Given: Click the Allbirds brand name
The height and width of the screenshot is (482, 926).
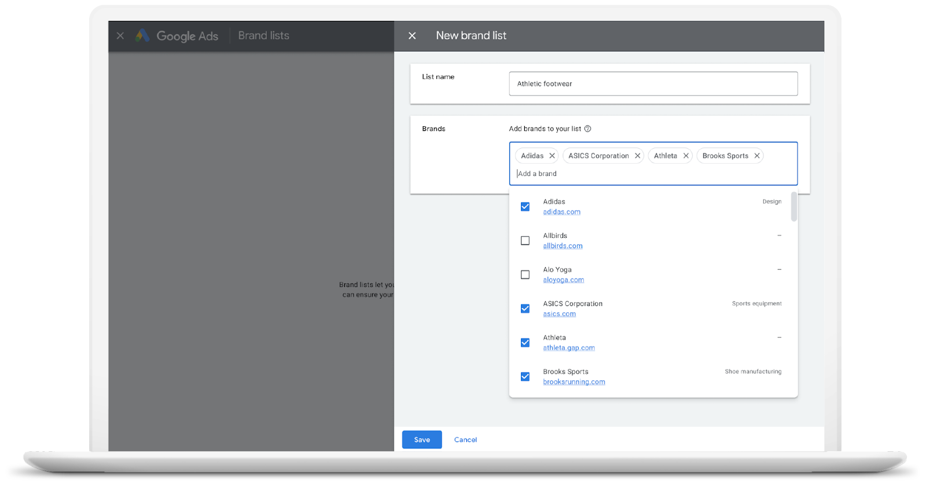Looking at the screenshot, I should pos(555,236).
